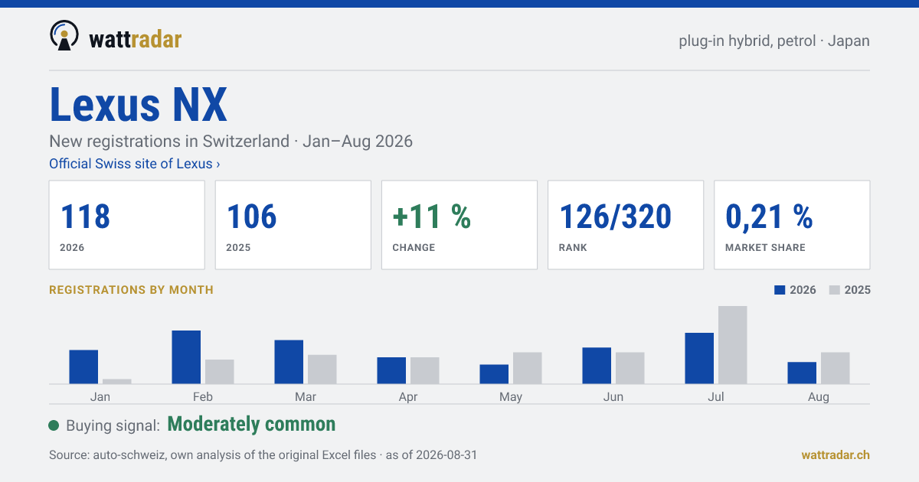The height and width of the screenshot is (482, 919).
Task: Select the 0,21 % market share card
Action: point(792,225)
